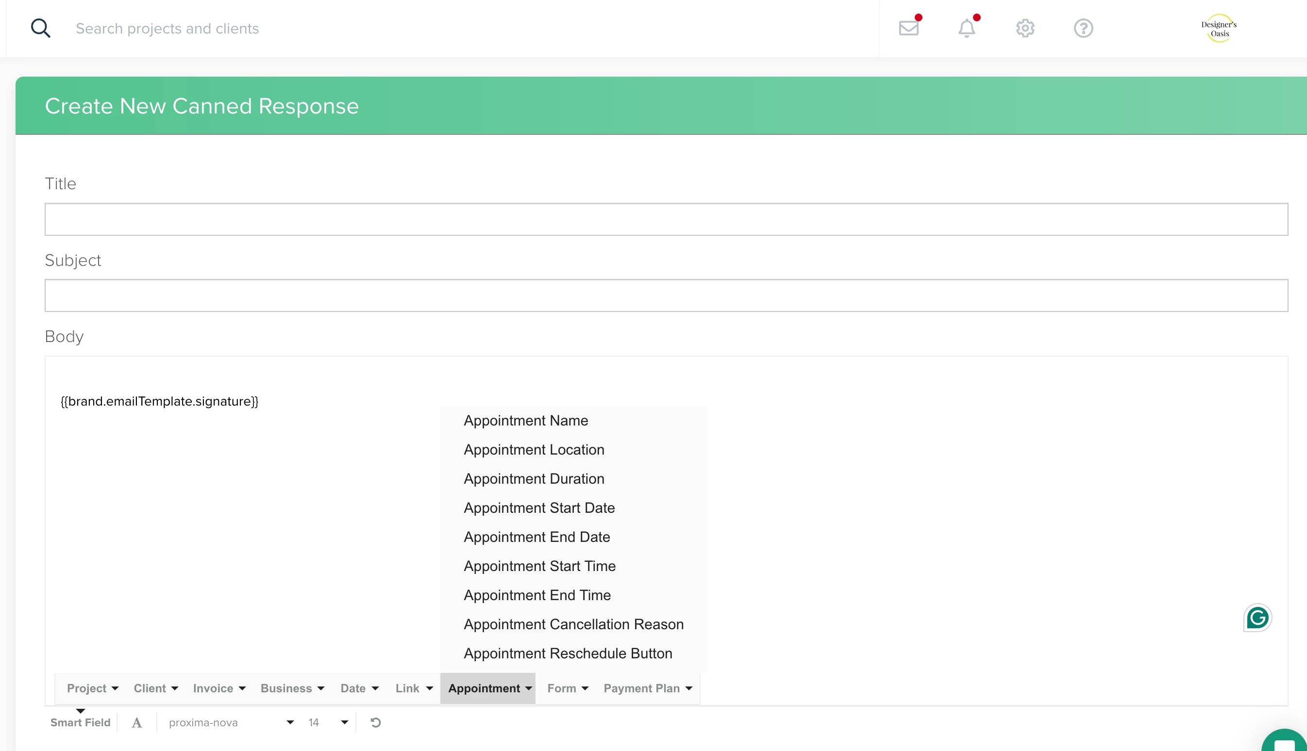
Task: Open the font color A tool
Action: [136, 722]
